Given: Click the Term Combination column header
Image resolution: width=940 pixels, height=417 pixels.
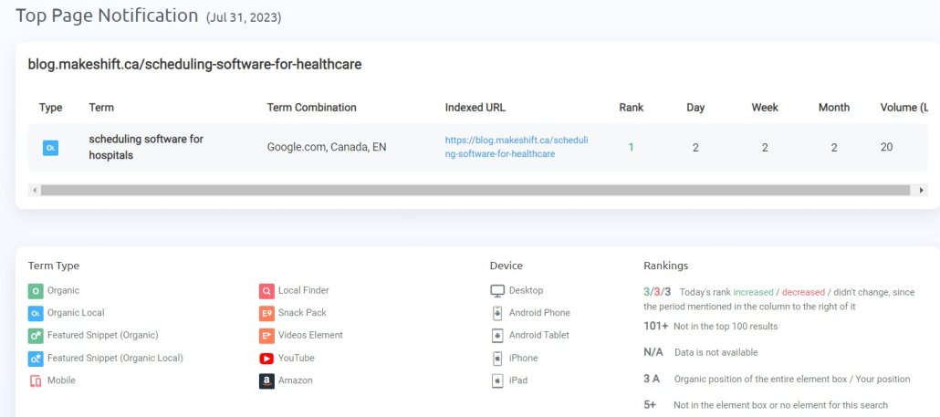Looking at the screenshot, I should pyautogui.click(x=312, y=108).
